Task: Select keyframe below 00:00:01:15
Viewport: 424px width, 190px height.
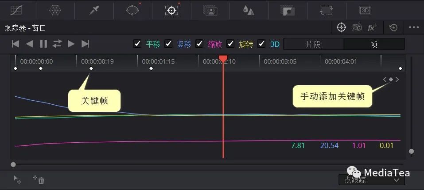Action: click(x=151, y=68)
